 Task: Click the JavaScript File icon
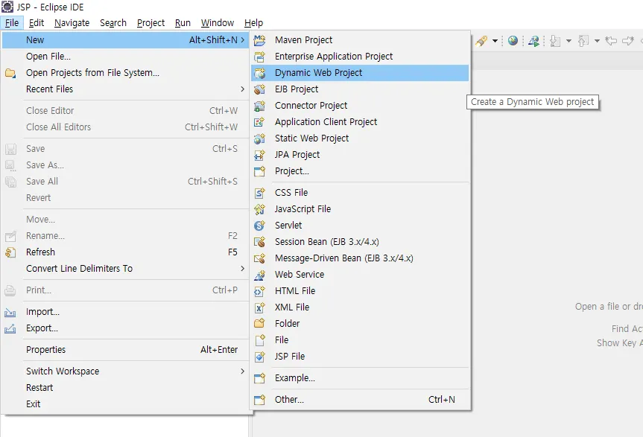[259, 209]
